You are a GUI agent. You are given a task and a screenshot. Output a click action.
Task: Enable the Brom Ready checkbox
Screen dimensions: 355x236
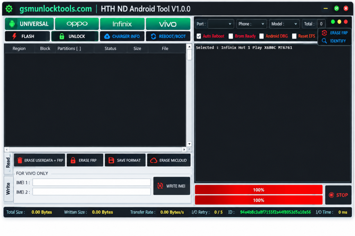pos(231,36)
